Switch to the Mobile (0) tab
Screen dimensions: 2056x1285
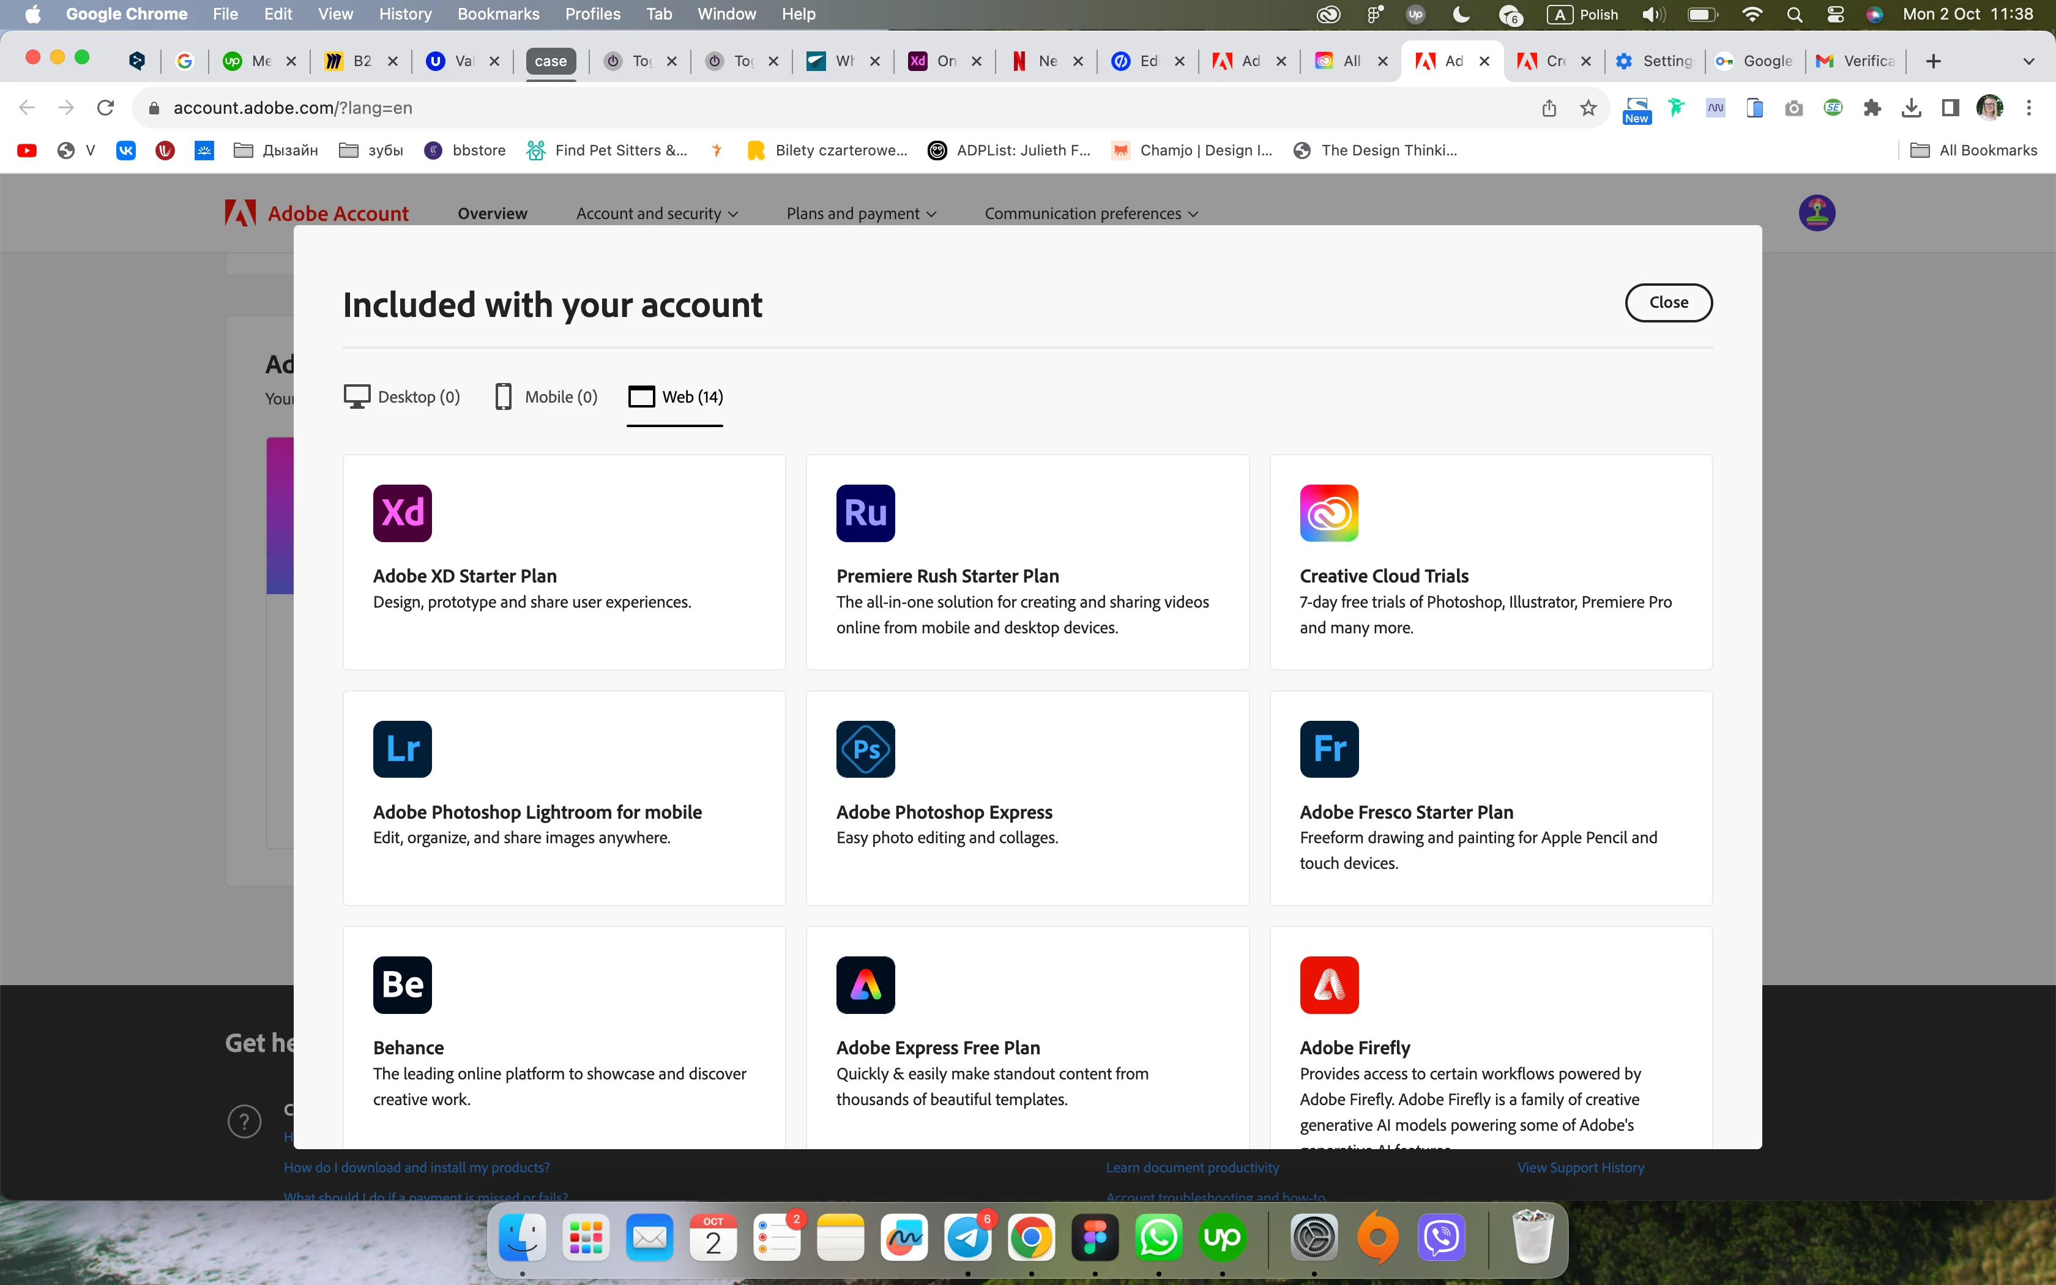click(546, 397)
